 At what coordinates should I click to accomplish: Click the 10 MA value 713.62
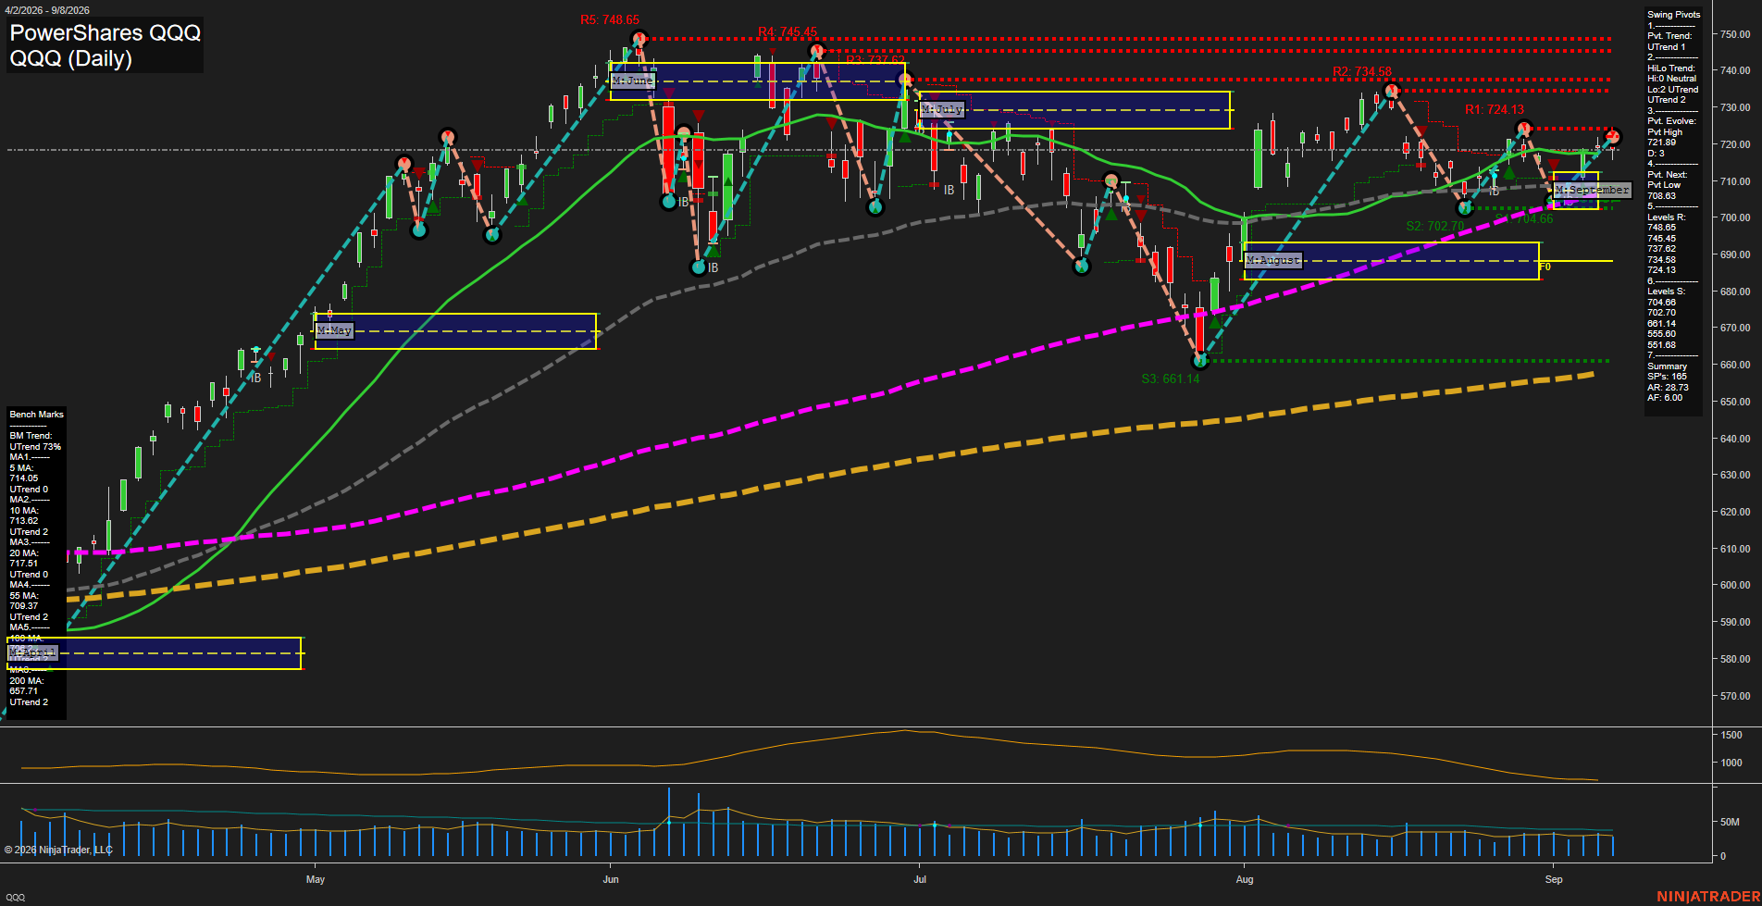(x=24, y=521)
